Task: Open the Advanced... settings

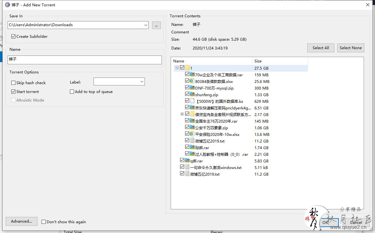Action: (x=21, y=221)
